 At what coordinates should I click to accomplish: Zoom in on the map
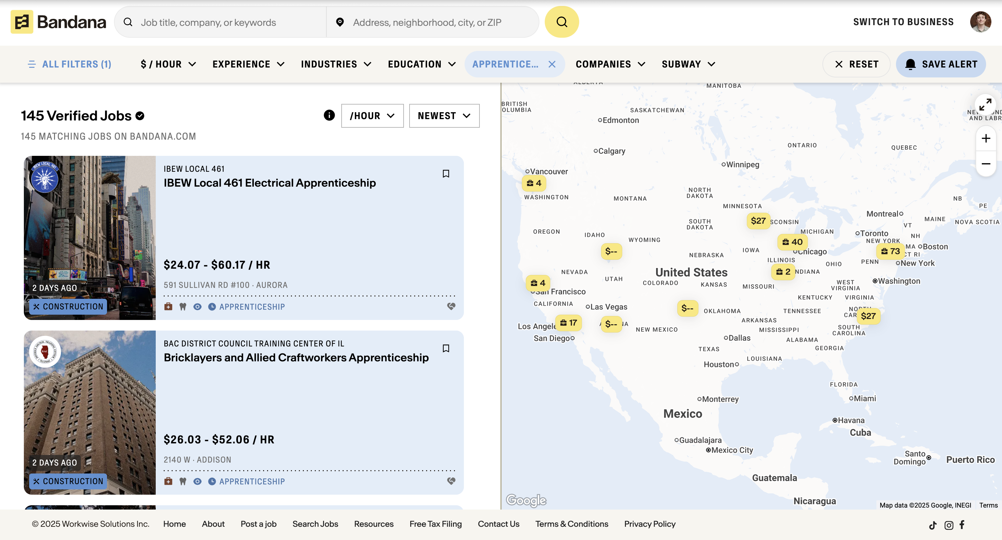pos(985,139)
